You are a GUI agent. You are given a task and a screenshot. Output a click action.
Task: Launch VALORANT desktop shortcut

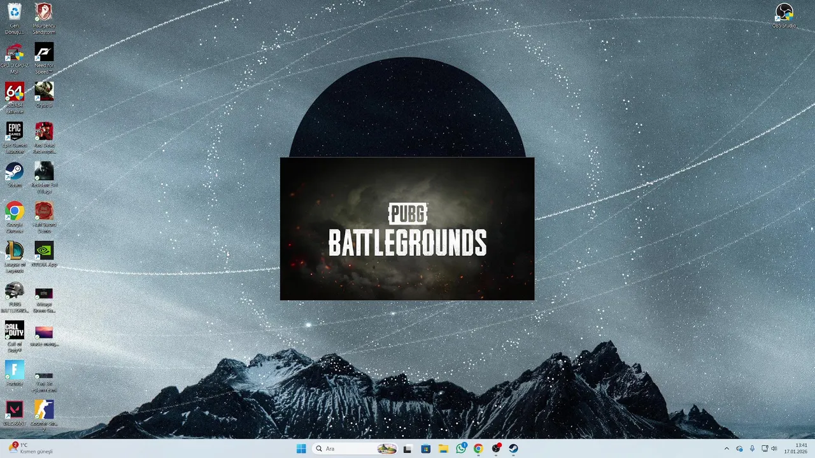(14, 413)
